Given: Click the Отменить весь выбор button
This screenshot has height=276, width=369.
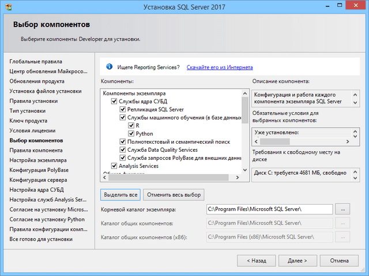Looking at the screenshot, I should point(174,195).
